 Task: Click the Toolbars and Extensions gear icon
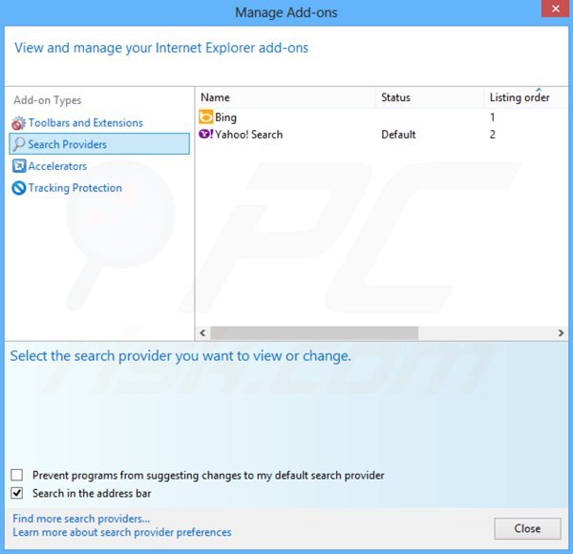point(19,123)
